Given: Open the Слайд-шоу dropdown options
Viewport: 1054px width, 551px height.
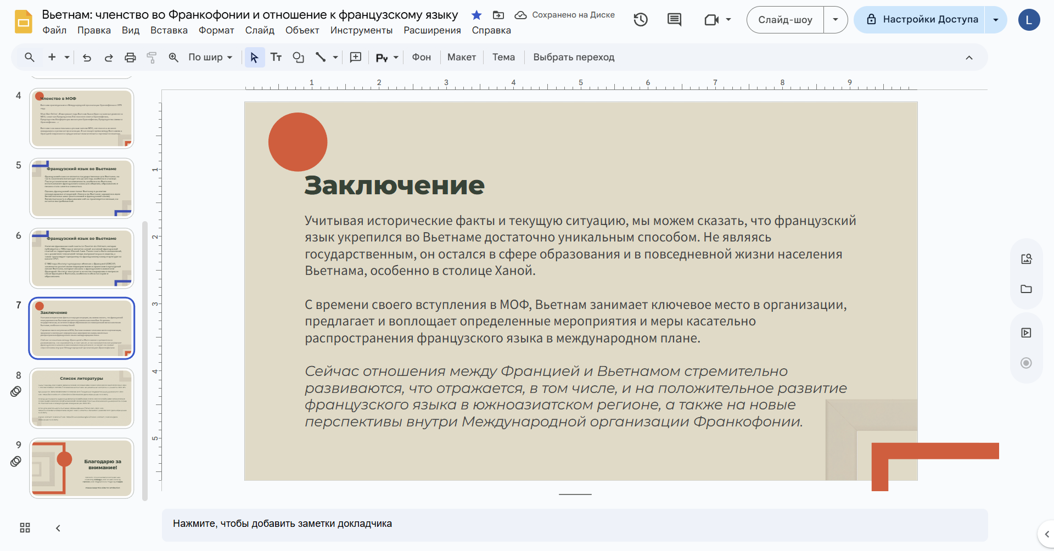Looking at the screenshot, I should (x=835, y=19).
